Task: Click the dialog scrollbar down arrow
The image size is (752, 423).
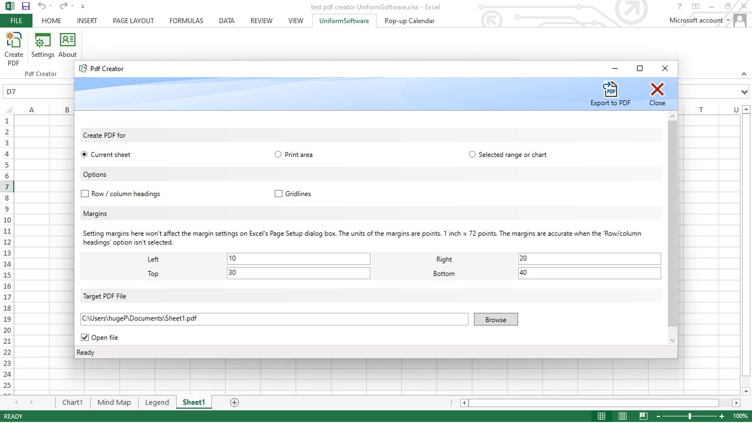Action: tap(672, 341)
